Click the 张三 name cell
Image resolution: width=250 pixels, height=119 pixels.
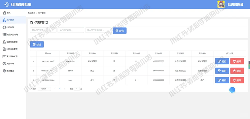[x=92, y=71]
